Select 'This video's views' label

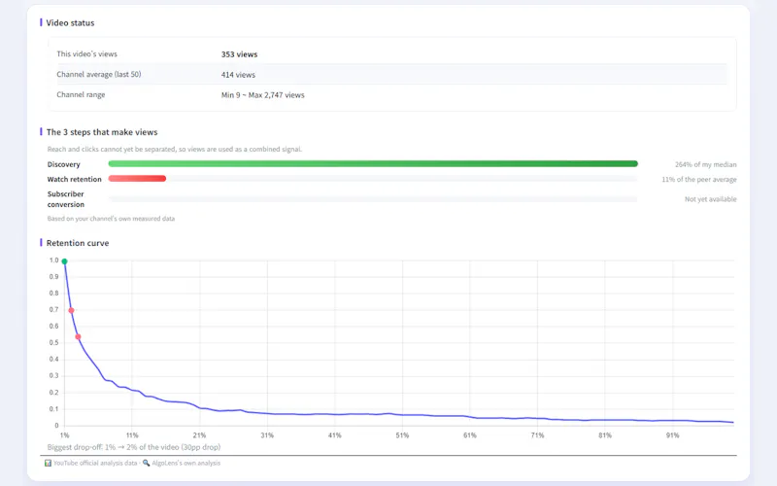click(x=86, y=54)
